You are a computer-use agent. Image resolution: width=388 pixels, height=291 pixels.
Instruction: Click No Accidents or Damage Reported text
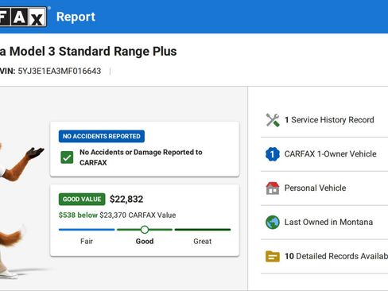click(141, 157)
